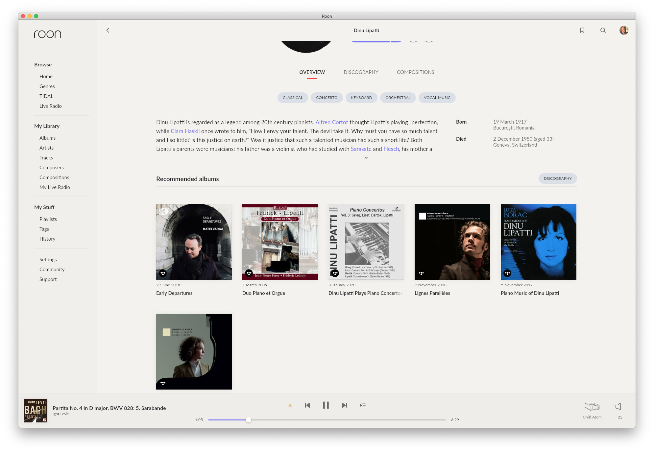654x452 pixels.
Task: Open the Lignes Parallèles album cover
Action: (452, 242)
